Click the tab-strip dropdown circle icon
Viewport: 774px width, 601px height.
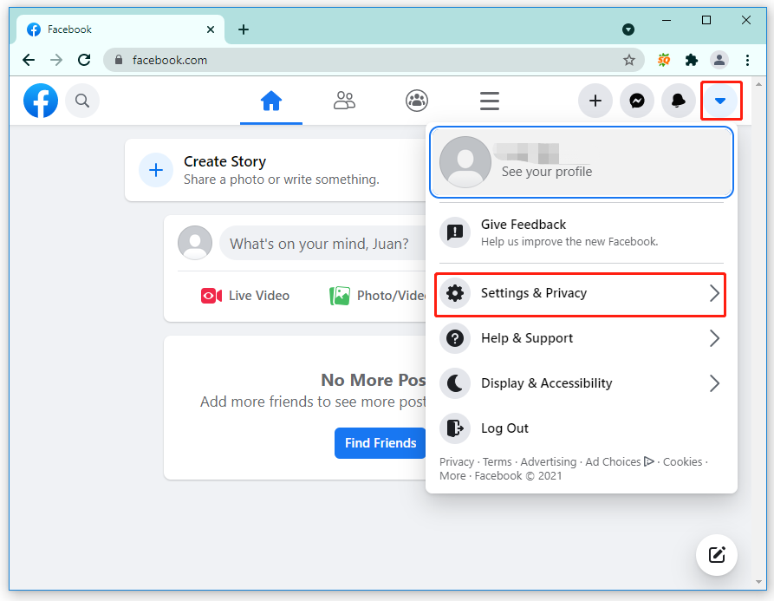(628, 29)
